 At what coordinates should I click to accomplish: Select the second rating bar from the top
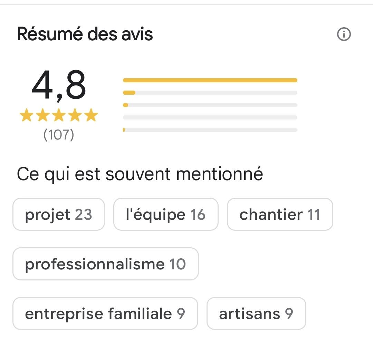click(x=210, y=93)
